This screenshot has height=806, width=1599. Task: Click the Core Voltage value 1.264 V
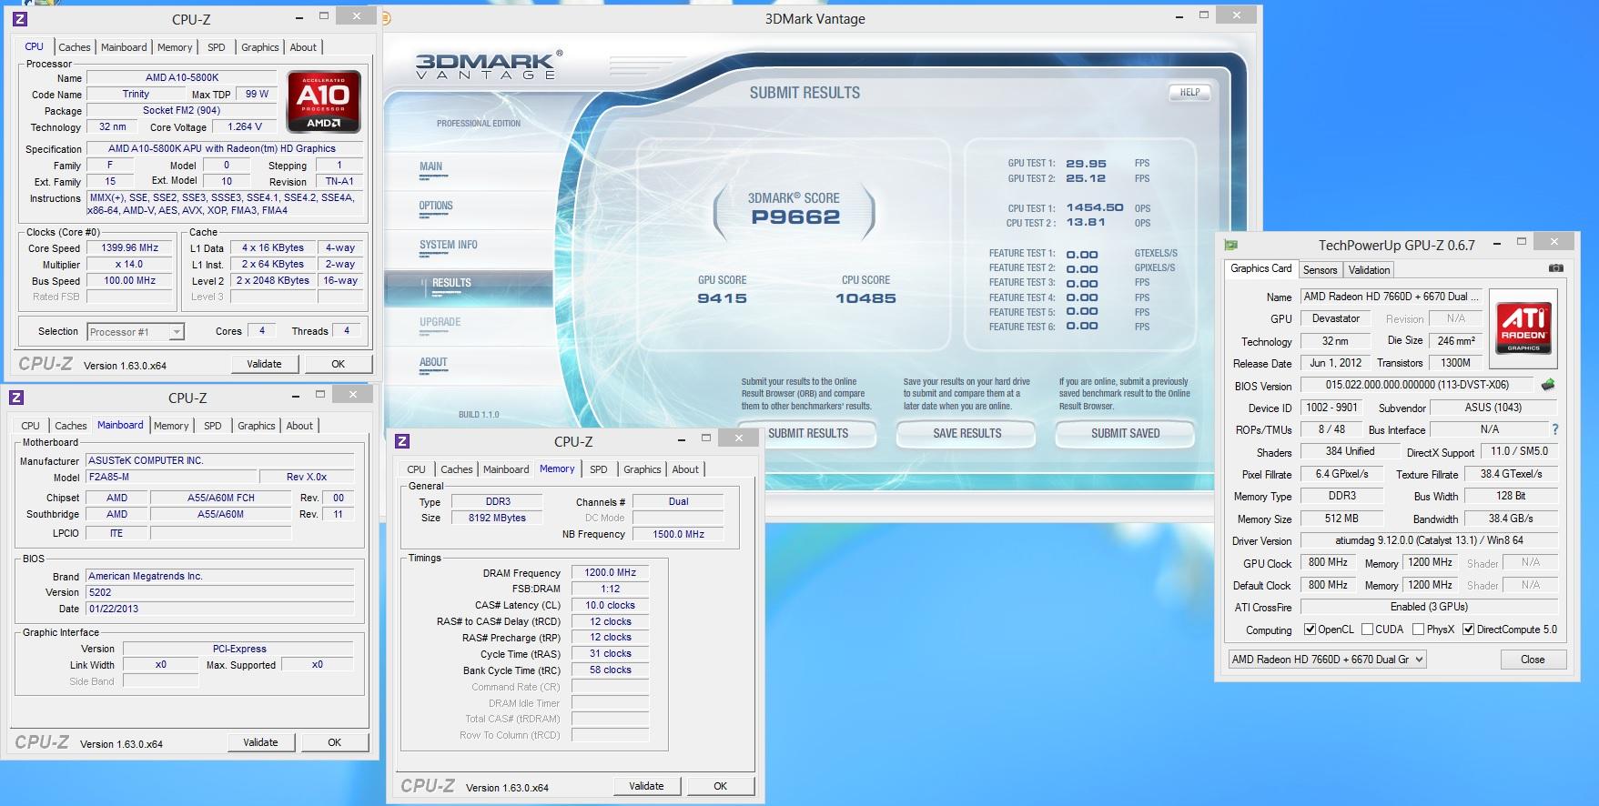[x=245, y=127]
